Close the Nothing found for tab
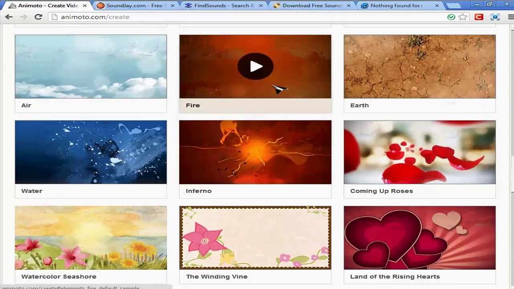The image size is (514, 289). 437,6
